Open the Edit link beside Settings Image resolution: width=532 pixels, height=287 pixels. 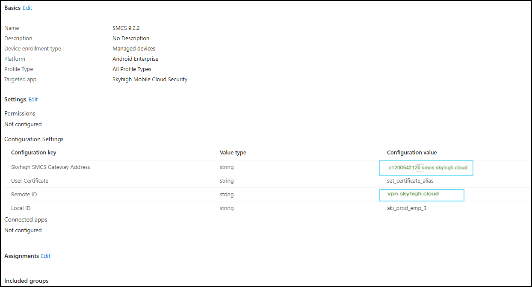click(x=33, y=99)
